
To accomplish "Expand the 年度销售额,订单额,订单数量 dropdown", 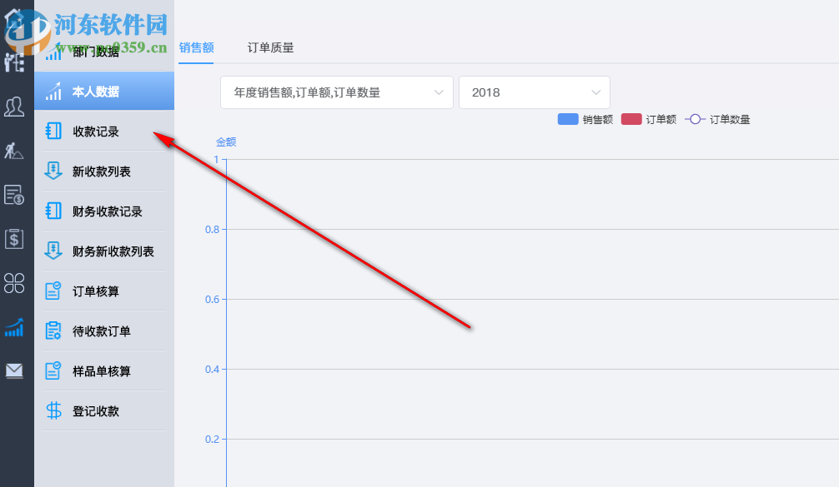I will pyautogui.click(x=336, y=92).
